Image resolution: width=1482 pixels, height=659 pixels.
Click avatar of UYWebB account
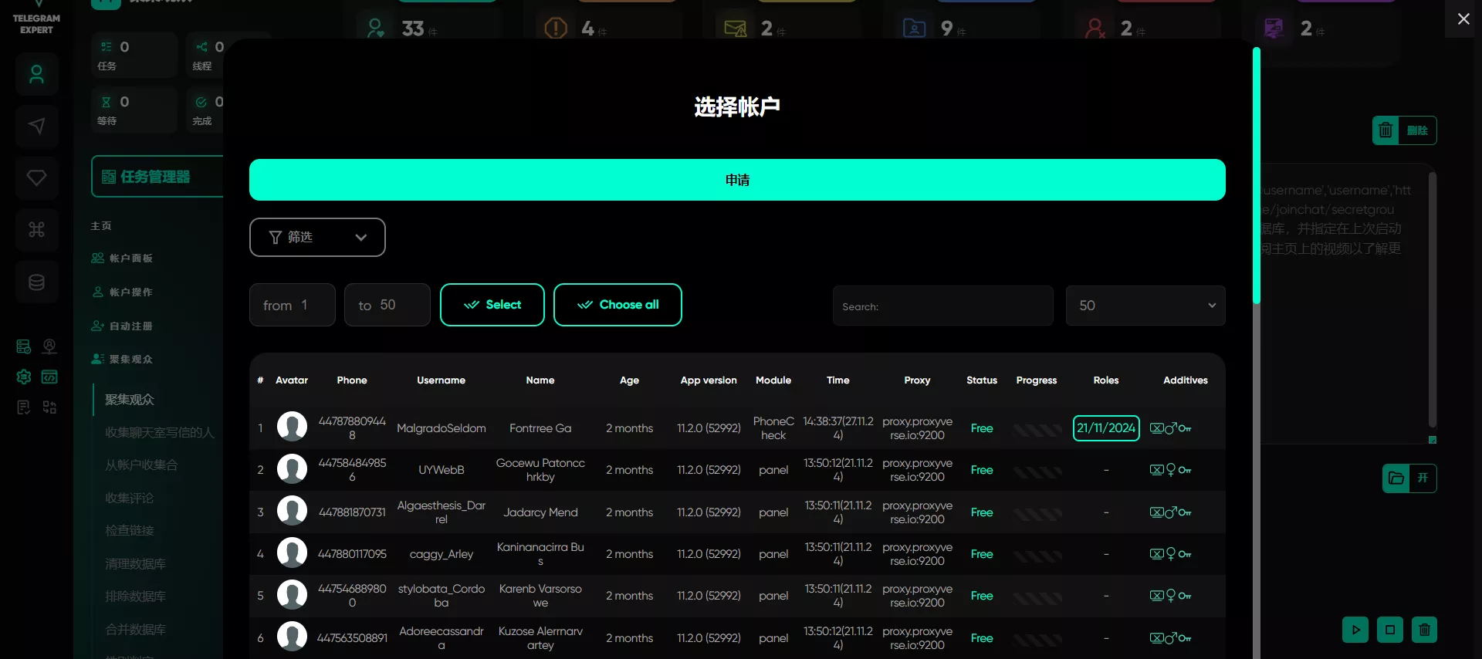click(292, 468)
